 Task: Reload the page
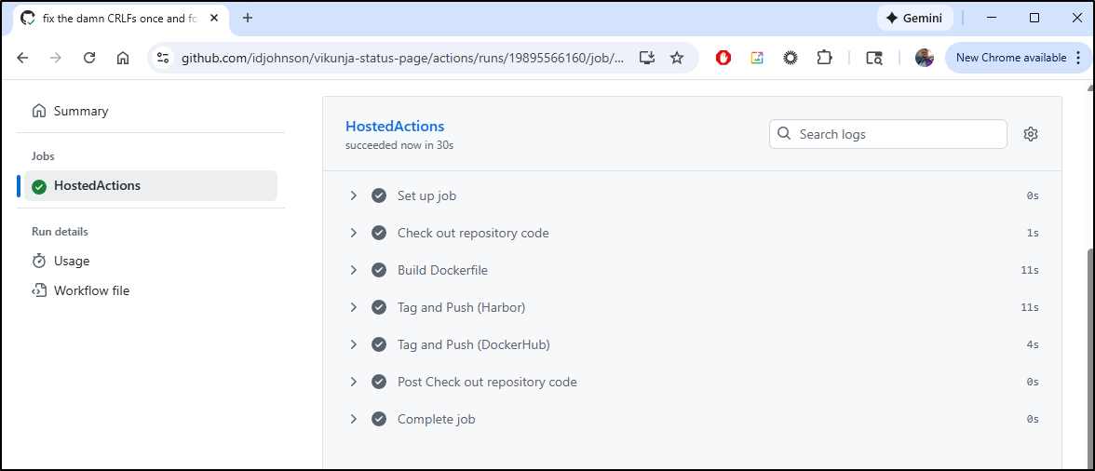tap(89, 58)
